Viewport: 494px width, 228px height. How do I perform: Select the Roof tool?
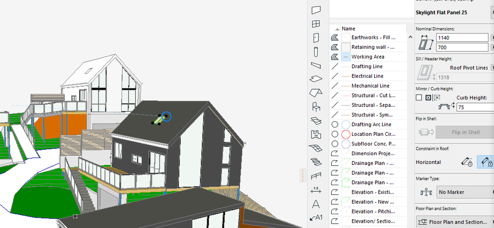316,93
